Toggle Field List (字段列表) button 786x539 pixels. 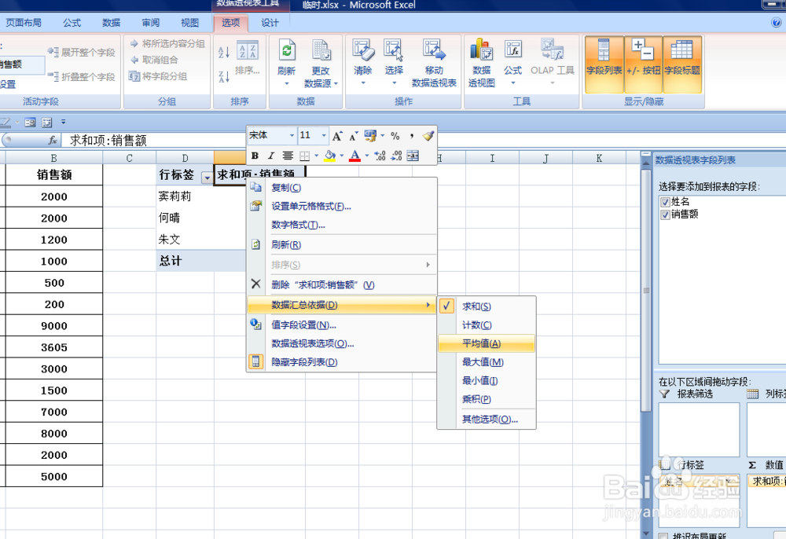click(604, 63)
